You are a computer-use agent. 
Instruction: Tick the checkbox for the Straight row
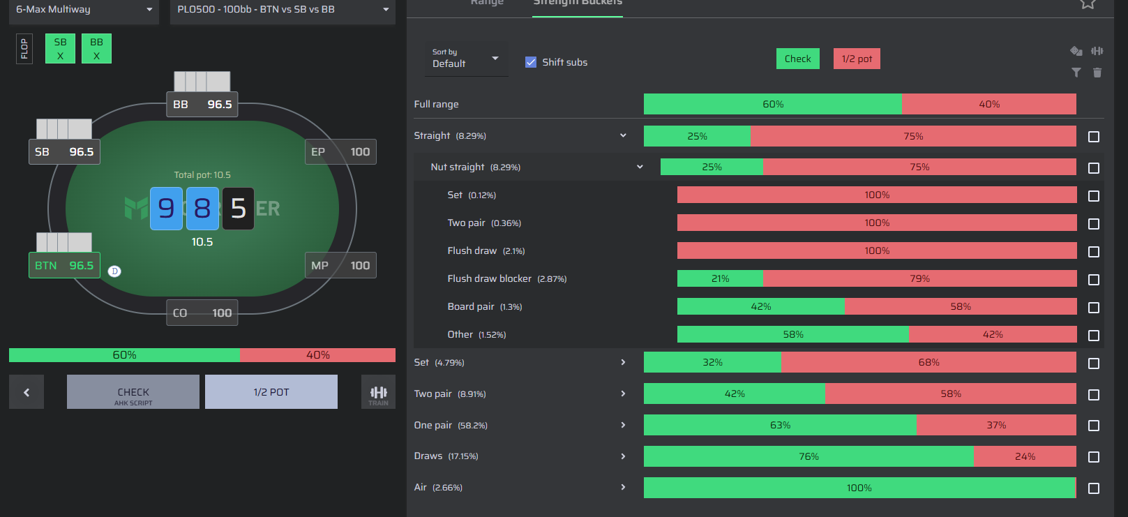[1094, 137]
